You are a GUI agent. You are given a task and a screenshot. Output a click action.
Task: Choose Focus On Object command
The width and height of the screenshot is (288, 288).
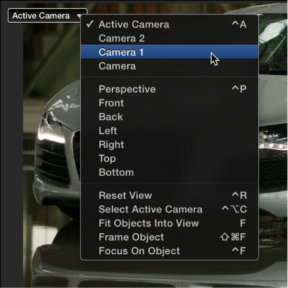coord(170,251)
